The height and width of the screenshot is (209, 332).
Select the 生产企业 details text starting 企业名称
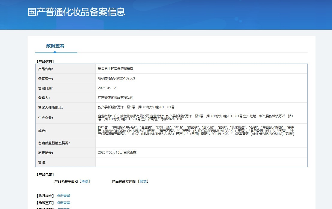[x=196, y=118]
